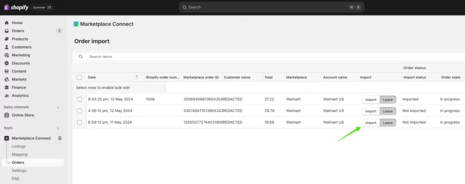The image size is (465, 184).
Task: Click the Orders count badge 5
Action: click(59, 31)
